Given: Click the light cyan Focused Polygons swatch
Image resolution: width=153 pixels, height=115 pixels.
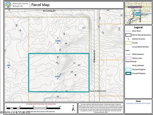Looking at the screenshot, I should coord(128,69).
